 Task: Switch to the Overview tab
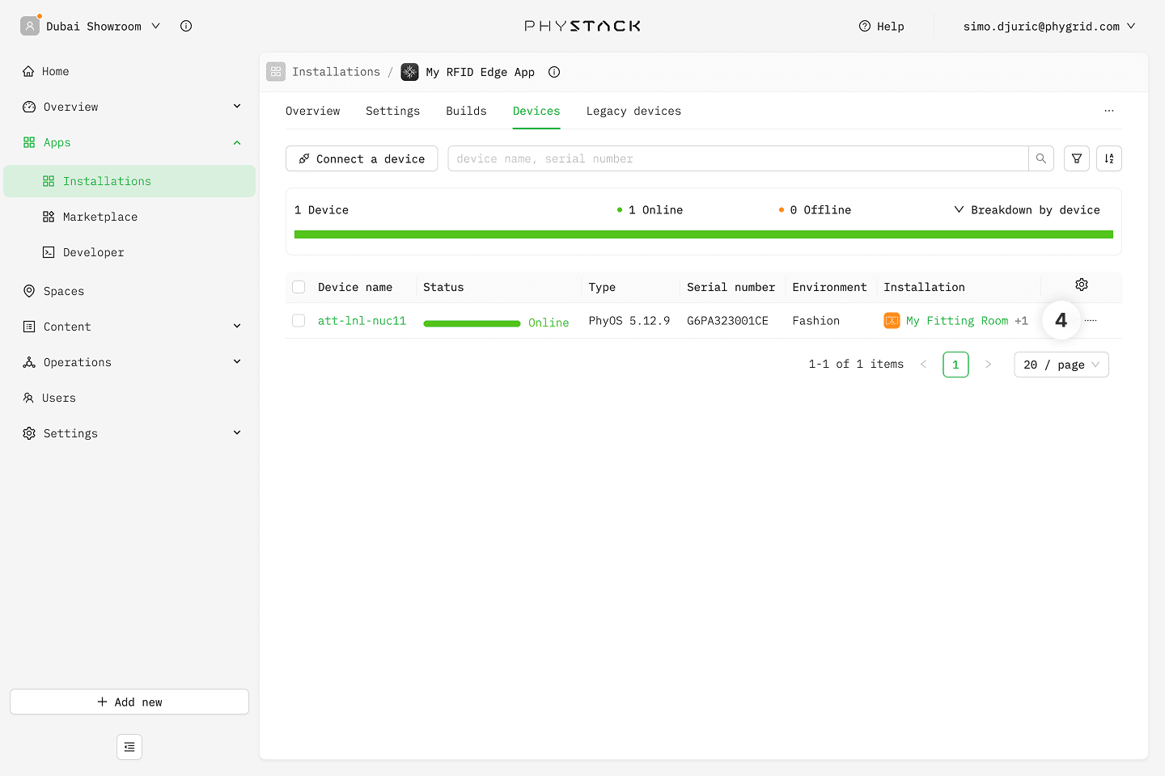pyautogui.click(x=313, y=111)
